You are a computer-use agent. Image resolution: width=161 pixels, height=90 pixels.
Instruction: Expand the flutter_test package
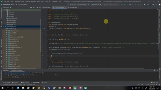pos(7,51)
